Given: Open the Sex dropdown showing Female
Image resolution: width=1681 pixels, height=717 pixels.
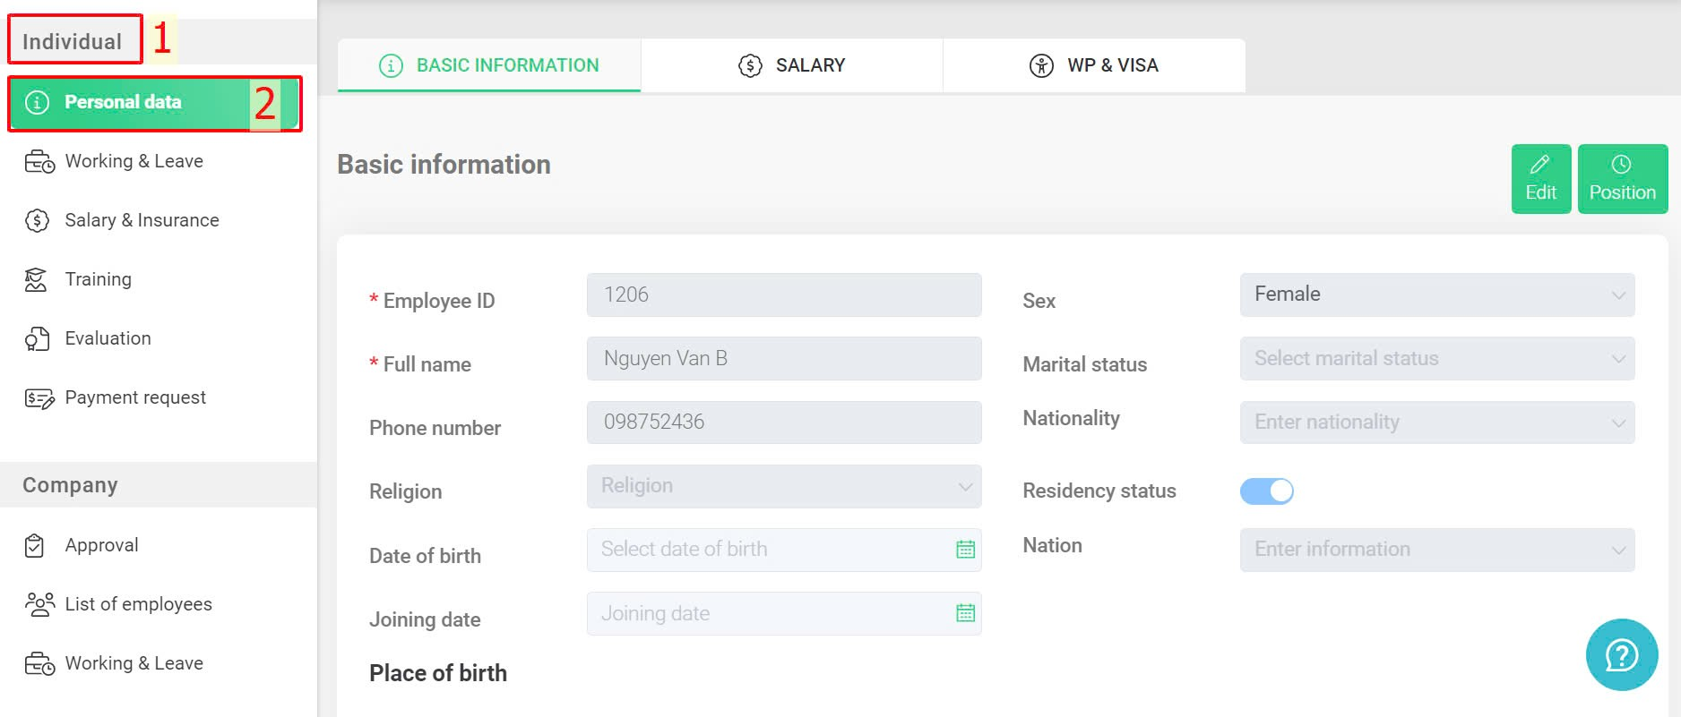Looking at the screenshot, I should pos(1437,294).
